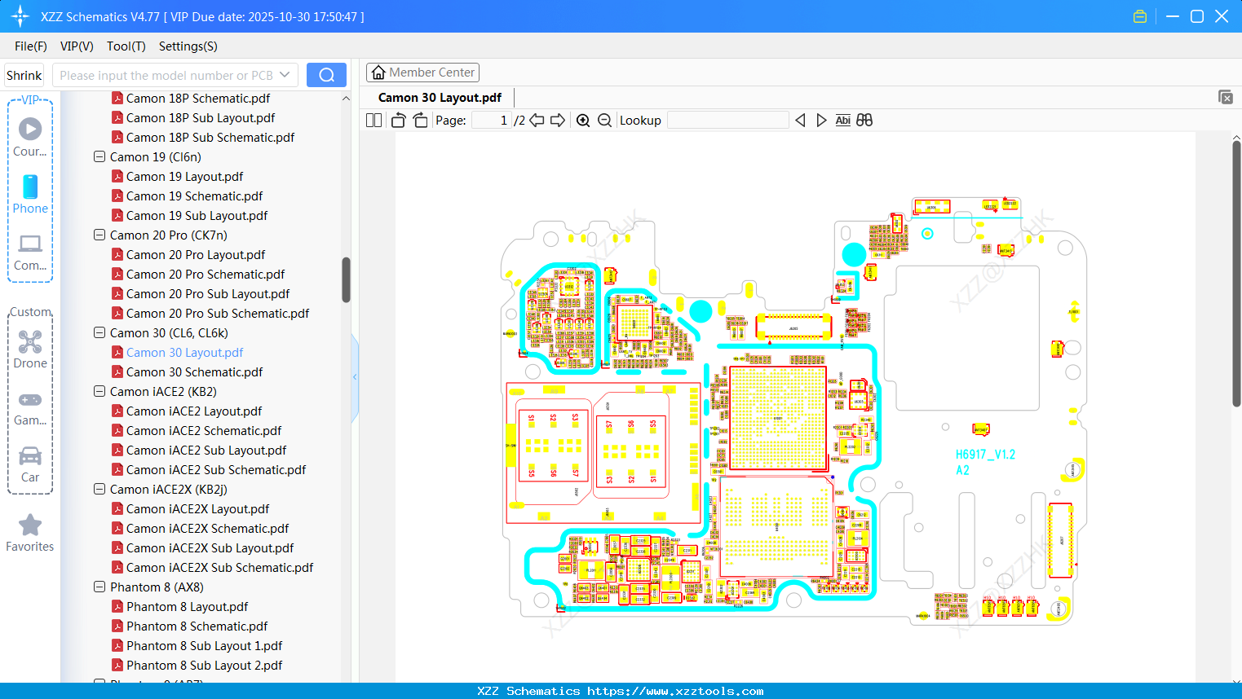
Task: Collapse the sidebar using the splitter handle
Action: pyautogui.click(x=355, y=376)
